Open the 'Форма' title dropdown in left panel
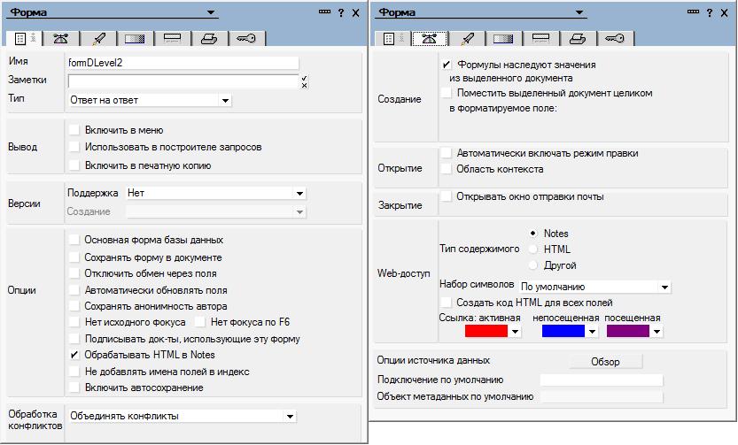Image resolution: width=738 pixels, height=445 pixels. click(210, 13)
